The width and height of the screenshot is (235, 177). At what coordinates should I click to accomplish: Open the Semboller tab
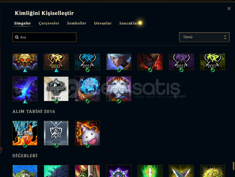click(x=77, y=23)
